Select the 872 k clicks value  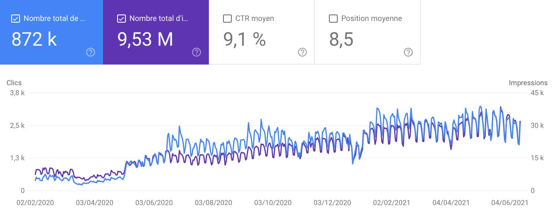(34, 39)
